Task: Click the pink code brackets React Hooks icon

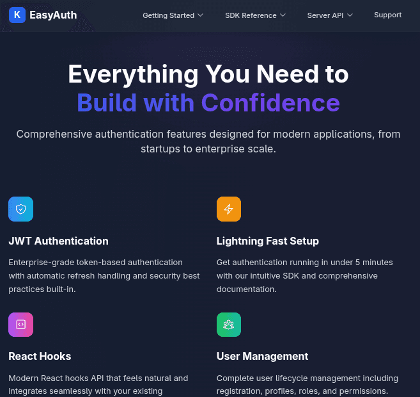Action: coord(21,325)
